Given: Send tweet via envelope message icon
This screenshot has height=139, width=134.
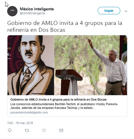Looking at the screenshot, I should click(x=61, y=130).
